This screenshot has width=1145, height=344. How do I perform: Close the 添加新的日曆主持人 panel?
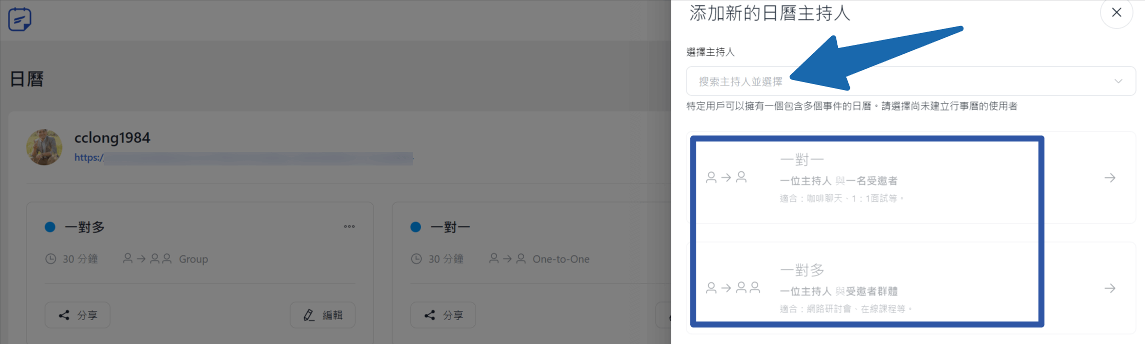pyautogui.click(x=1116, y=13)
